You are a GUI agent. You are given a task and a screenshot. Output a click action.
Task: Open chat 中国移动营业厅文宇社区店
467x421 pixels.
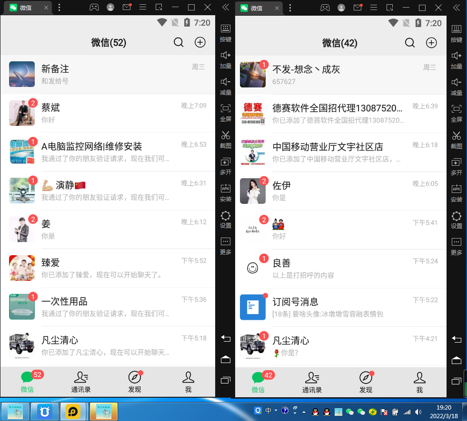[x=341, y=153]
